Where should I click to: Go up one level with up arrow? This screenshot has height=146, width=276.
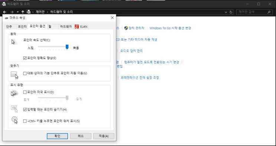23,12
